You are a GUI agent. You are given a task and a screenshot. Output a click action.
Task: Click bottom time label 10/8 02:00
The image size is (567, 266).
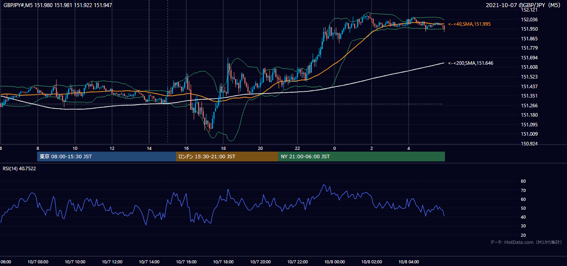point(372,262)
